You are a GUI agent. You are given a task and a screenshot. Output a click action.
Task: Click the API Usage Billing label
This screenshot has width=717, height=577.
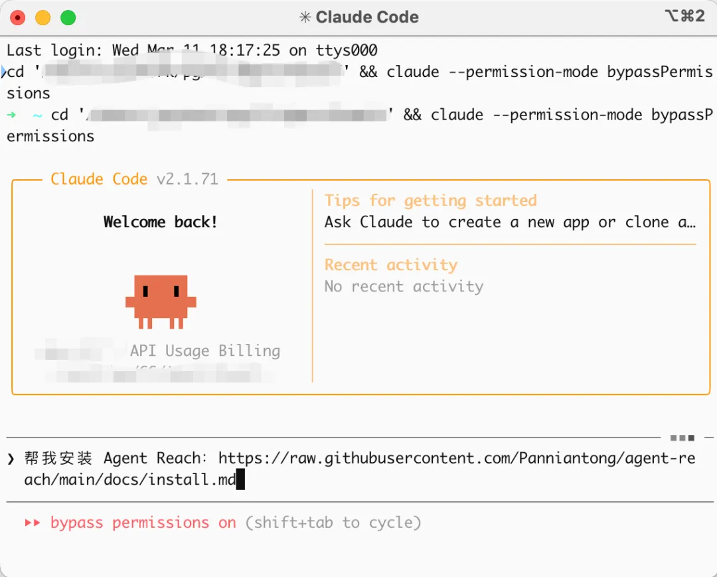pyautogui.click(x=205, y=351)
